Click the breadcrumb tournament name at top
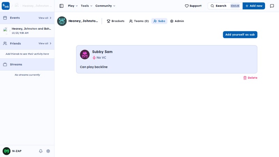Image resolution: width=279 pixels, height=157 pixels. click(37, 6)
